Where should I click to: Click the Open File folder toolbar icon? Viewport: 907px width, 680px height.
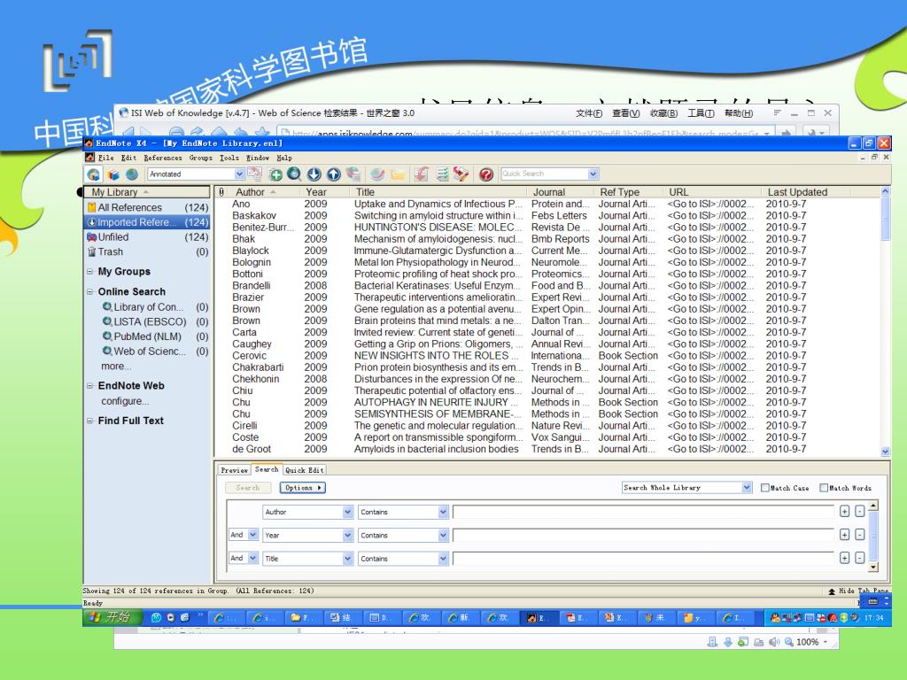point(398,174)
